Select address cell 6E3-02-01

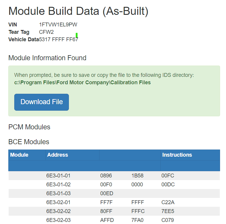58,202
